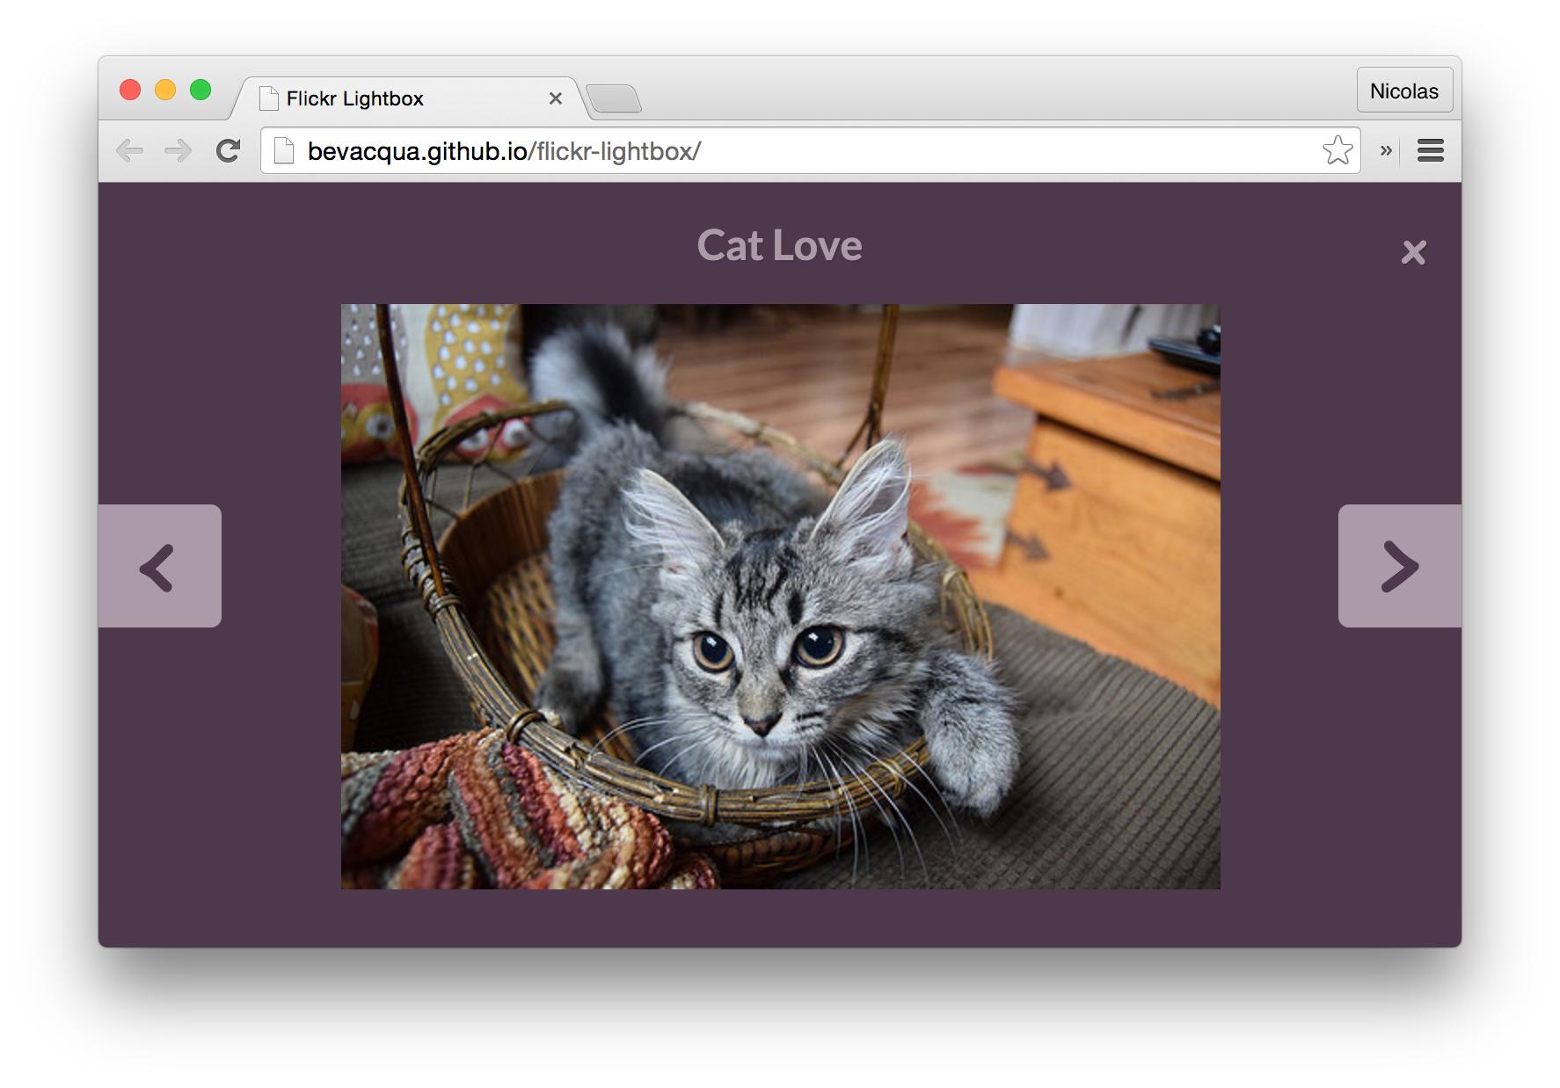Open the Nicolas profile button
The height and width of the screenshot is (1088, 1560).
click(1404, 91)
